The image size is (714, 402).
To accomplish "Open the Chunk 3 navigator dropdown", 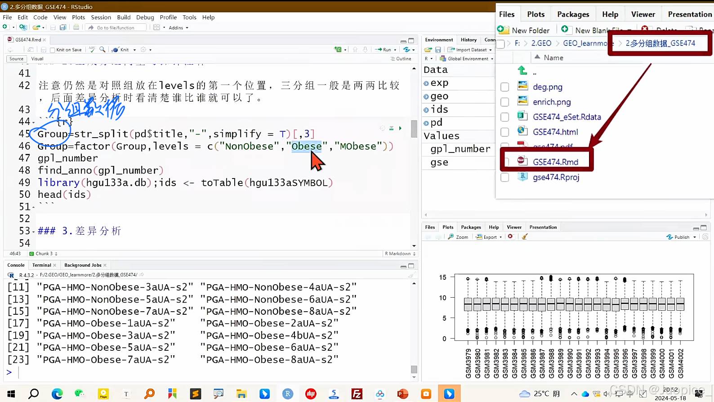I will click(44, 254).
